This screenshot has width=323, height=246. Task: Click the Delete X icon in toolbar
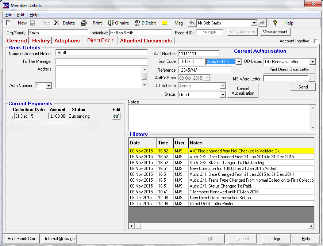click(57, 23)
